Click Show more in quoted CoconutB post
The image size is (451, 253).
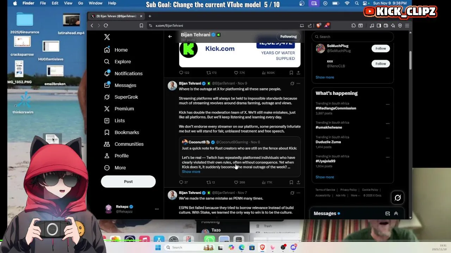point(191,172)
